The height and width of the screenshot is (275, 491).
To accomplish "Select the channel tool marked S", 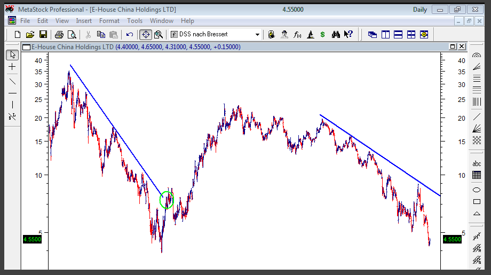I will [477, 260].
